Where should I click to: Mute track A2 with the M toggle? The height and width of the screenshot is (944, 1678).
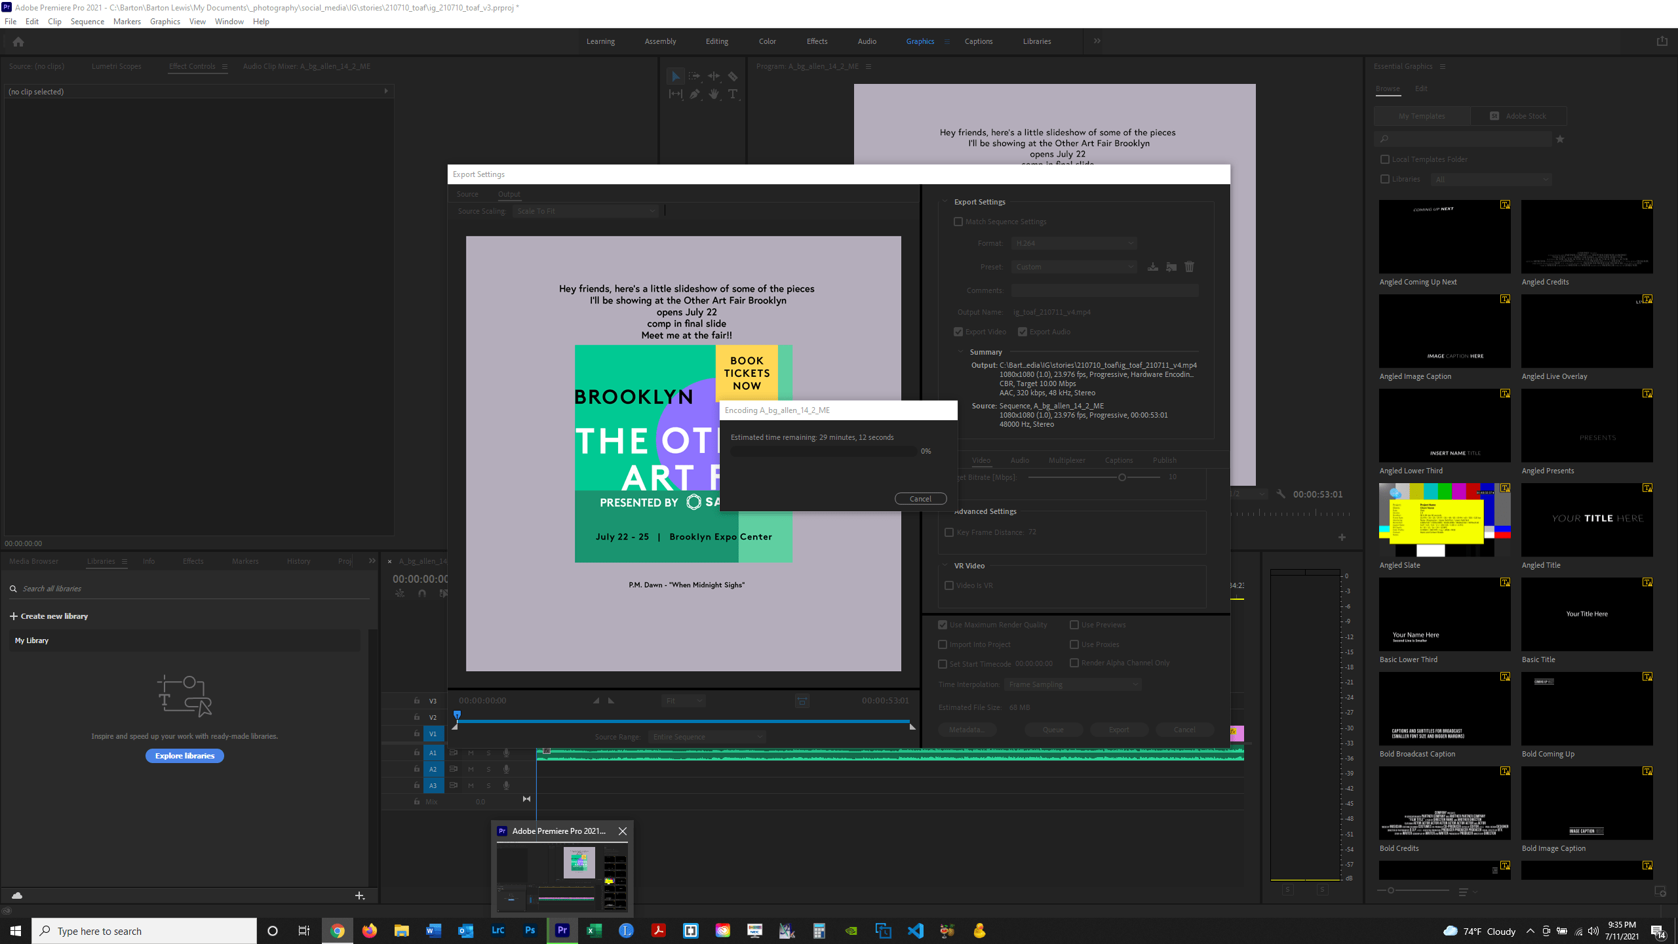(471, 769)
